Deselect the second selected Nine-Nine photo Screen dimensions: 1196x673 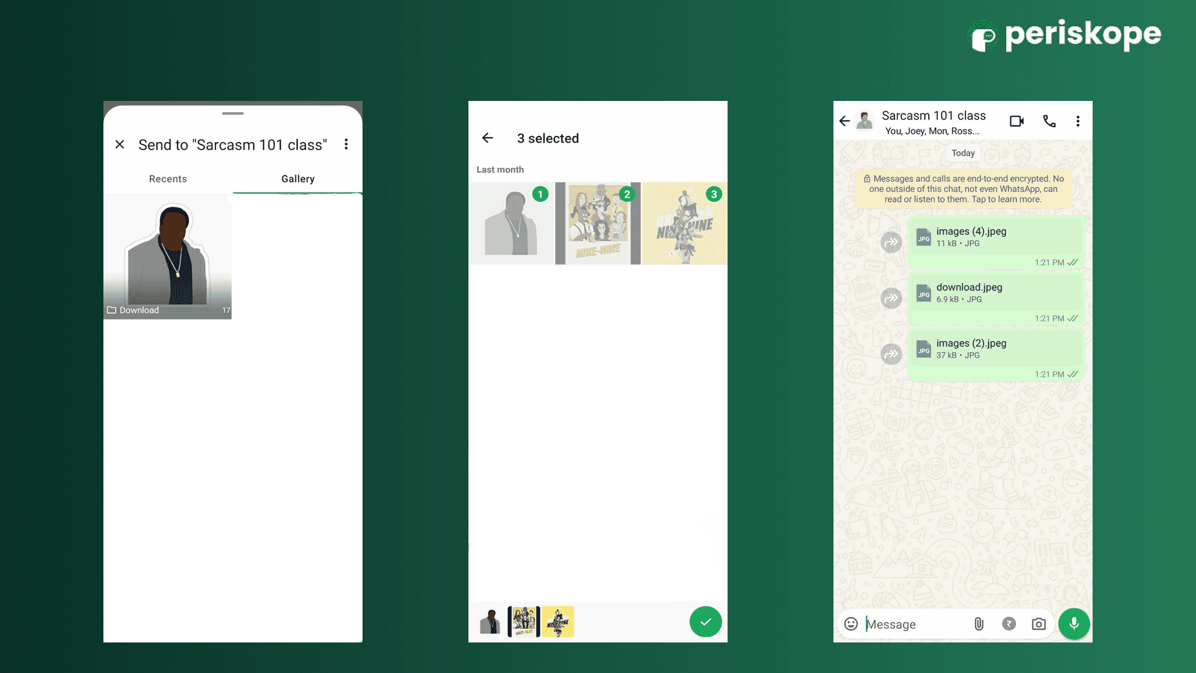[x=598, y=224]
